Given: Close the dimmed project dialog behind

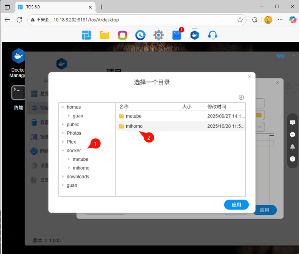Looking at the screenshot, I should pos(277,82).
